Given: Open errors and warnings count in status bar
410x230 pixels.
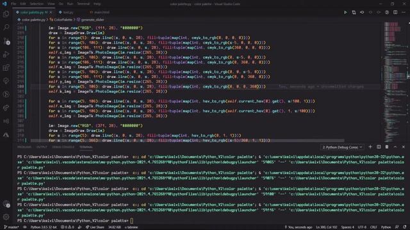Looking at the screenshot, I should [x=67, y=227].
